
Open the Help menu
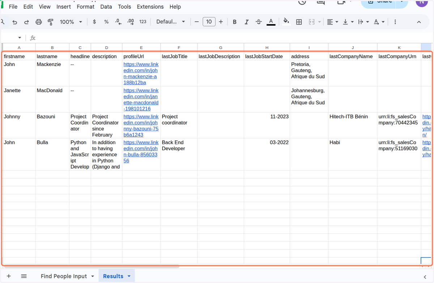coord(175,6)
